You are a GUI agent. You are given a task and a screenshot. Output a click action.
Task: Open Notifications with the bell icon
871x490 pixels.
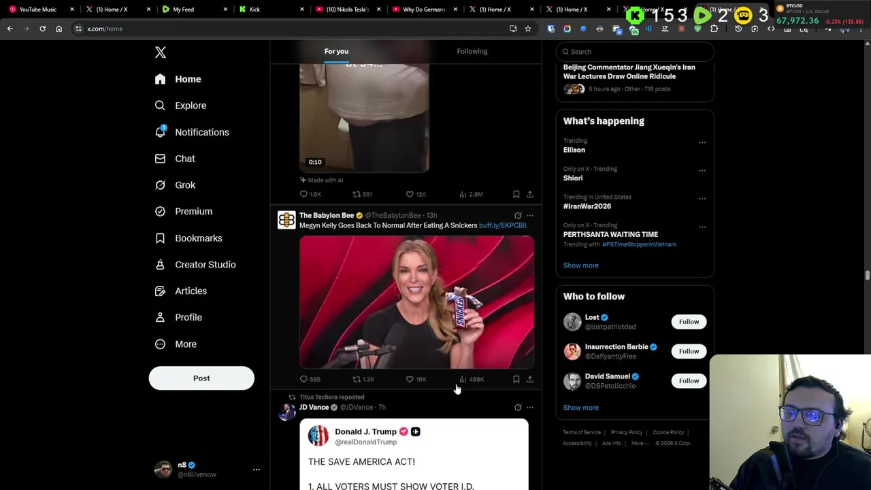192,132
